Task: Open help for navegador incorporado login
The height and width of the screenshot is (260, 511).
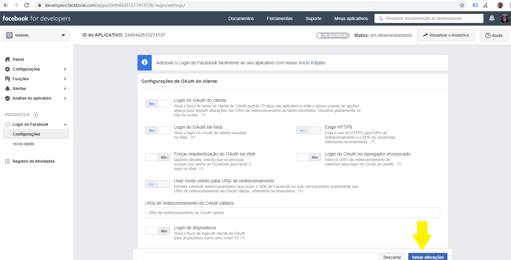Action: pos(399,164)
